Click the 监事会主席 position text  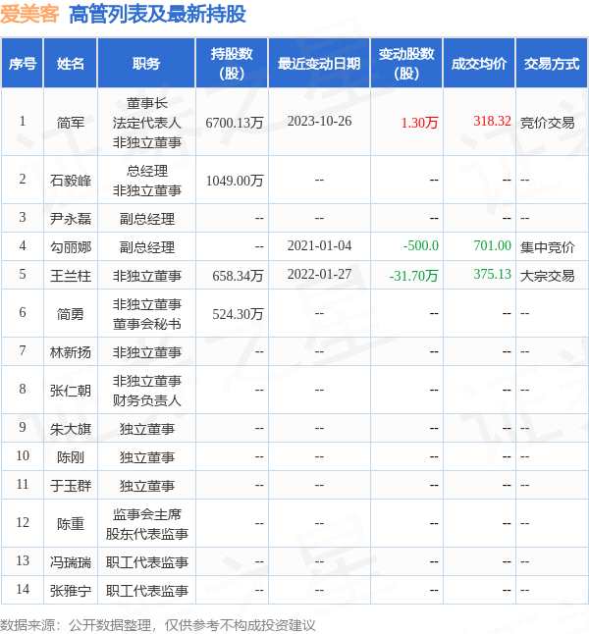coord(147,514)
